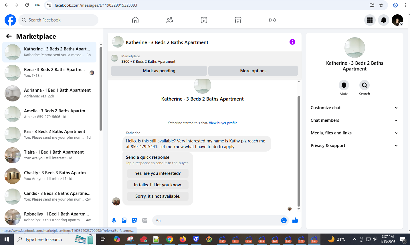The width and height of the screenshot is (410, 245).
Task: Open the install app icon in address bar
Action: click(x=372, y=5)
